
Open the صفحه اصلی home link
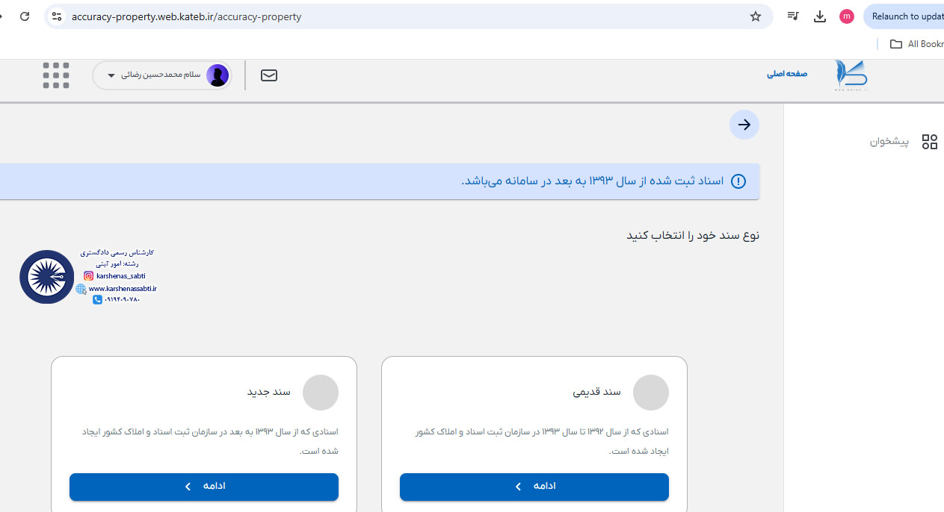click(787, 75)
